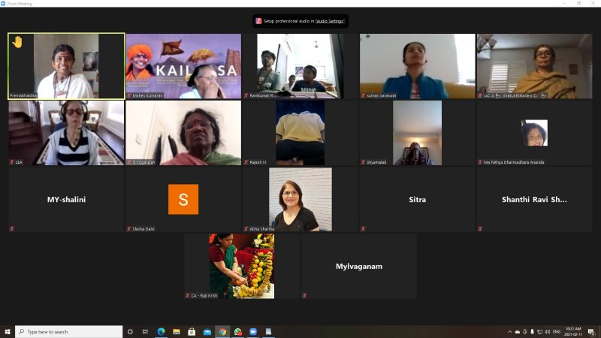
Task: Click the orange S avatar of Siksha Dalvi
Action: 183,199
